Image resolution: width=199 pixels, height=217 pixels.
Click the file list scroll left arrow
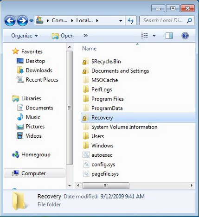[x=78, y=185]
